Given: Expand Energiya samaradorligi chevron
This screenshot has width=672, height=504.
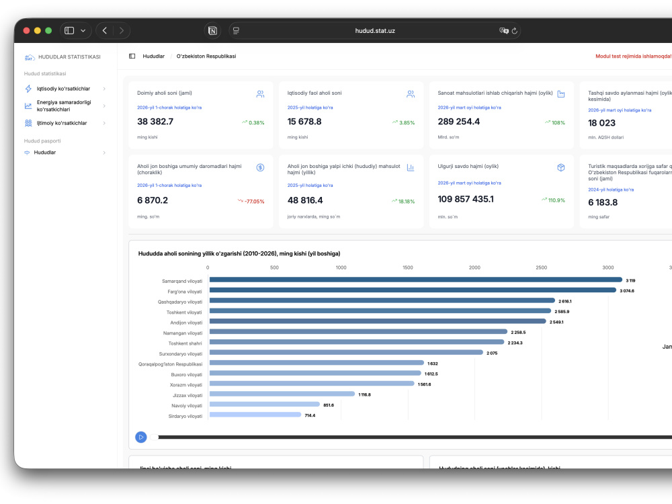Looking at the screenshot, I should pyautogui.click(x=104, y=106).
